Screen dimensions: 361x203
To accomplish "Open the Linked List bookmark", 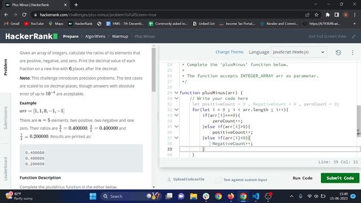I will (204, 24).
